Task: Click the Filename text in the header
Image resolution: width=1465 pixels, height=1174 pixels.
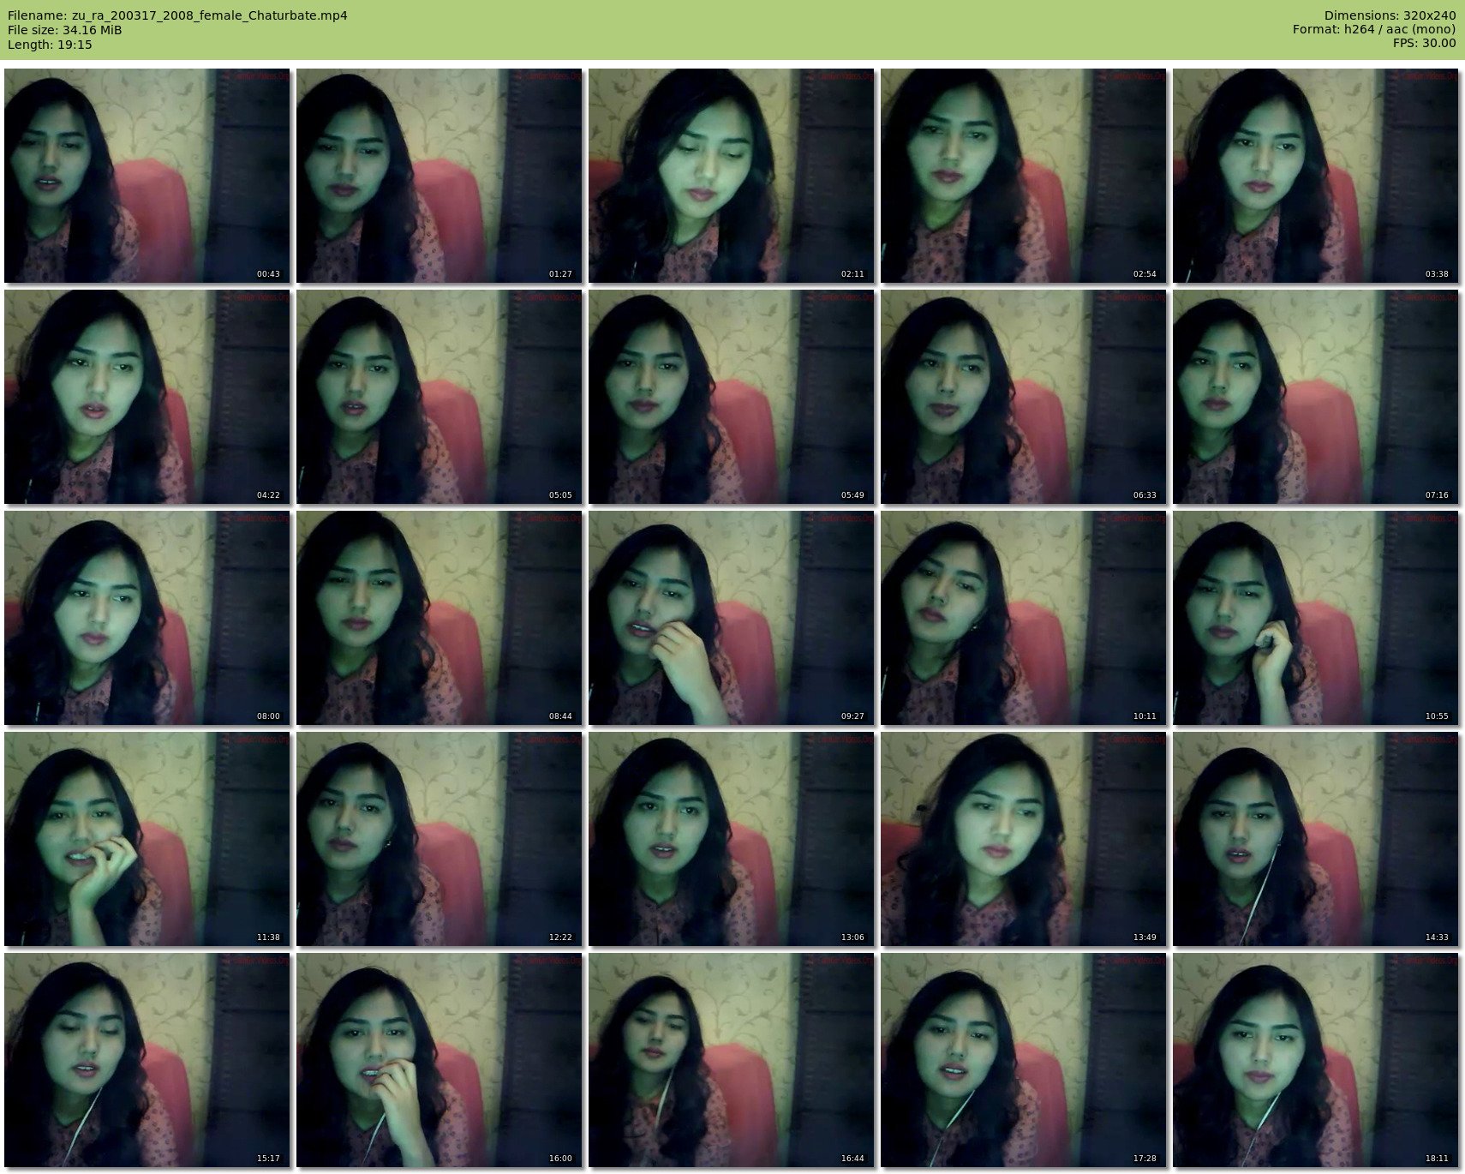Action: (177, 15)
